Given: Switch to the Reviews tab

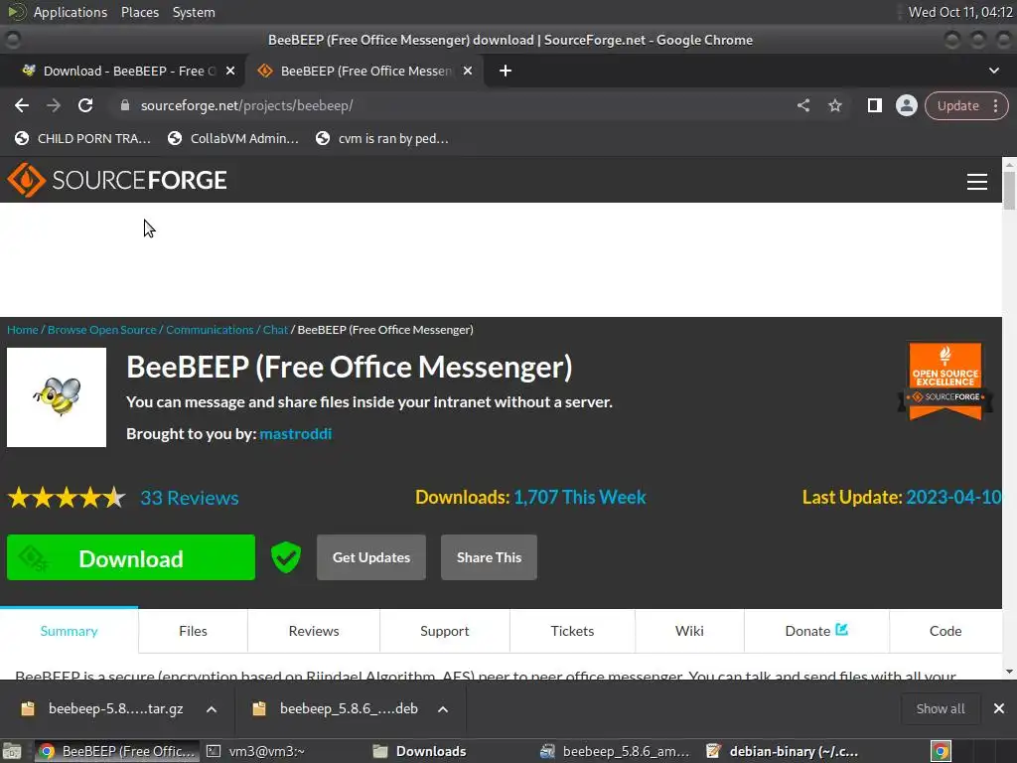Looking at the screenshot, I should click(314, 631).
